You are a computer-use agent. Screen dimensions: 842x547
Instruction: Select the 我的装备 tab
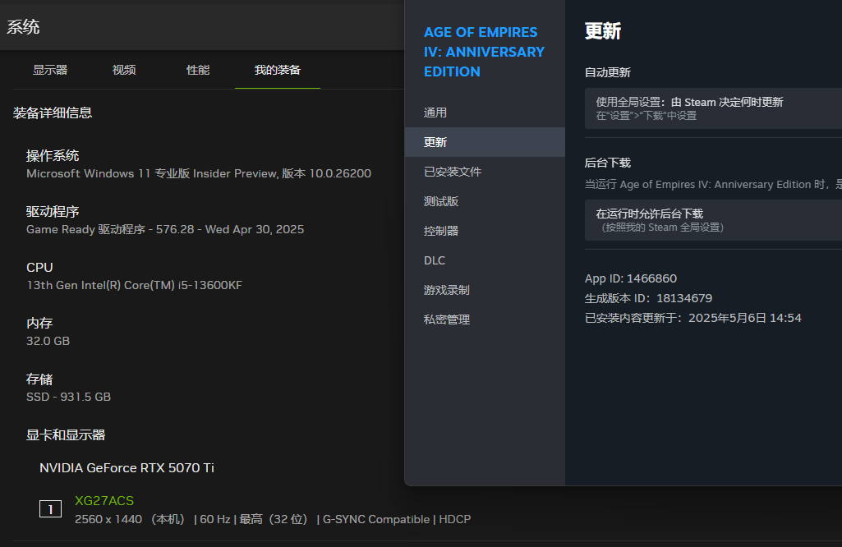coord(278,70)
